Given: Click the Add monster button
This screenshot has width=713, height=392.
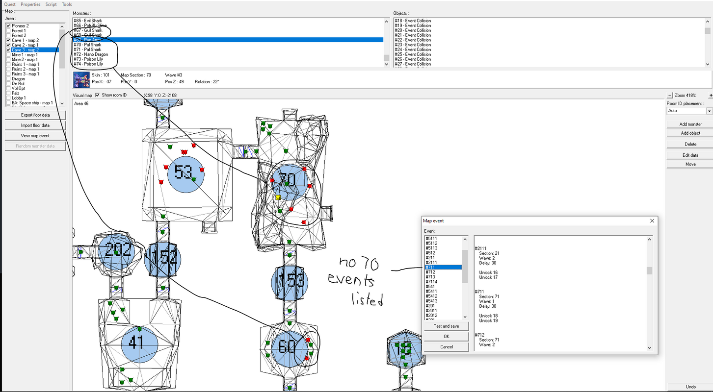Looking at the screenshot, I should (x=691, y=124).
